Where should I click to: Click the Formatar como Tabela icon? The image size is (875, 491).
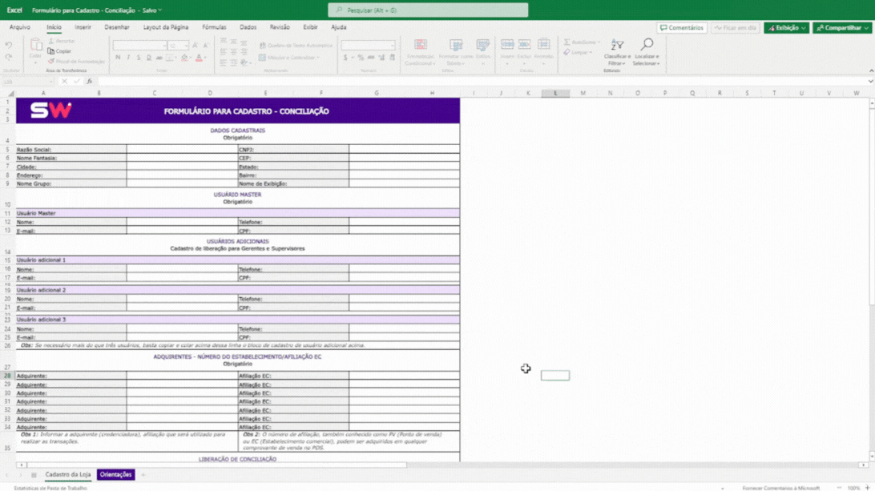click(456, 45)
